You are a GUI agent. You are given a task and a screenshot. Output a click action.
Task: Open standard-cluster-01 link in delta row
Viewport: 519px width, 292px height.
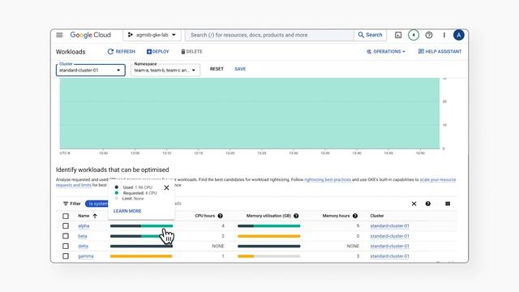[x=389, y=246]
